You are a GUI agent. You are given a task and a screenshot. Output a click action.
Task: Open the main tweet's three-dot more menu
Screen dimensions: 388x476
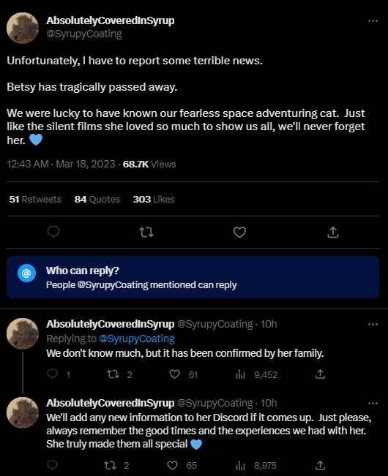[x=373, y=21]
